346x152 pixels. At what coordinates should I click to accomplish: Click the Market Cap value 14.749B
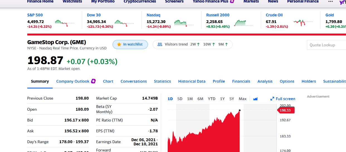coord(150,98)
